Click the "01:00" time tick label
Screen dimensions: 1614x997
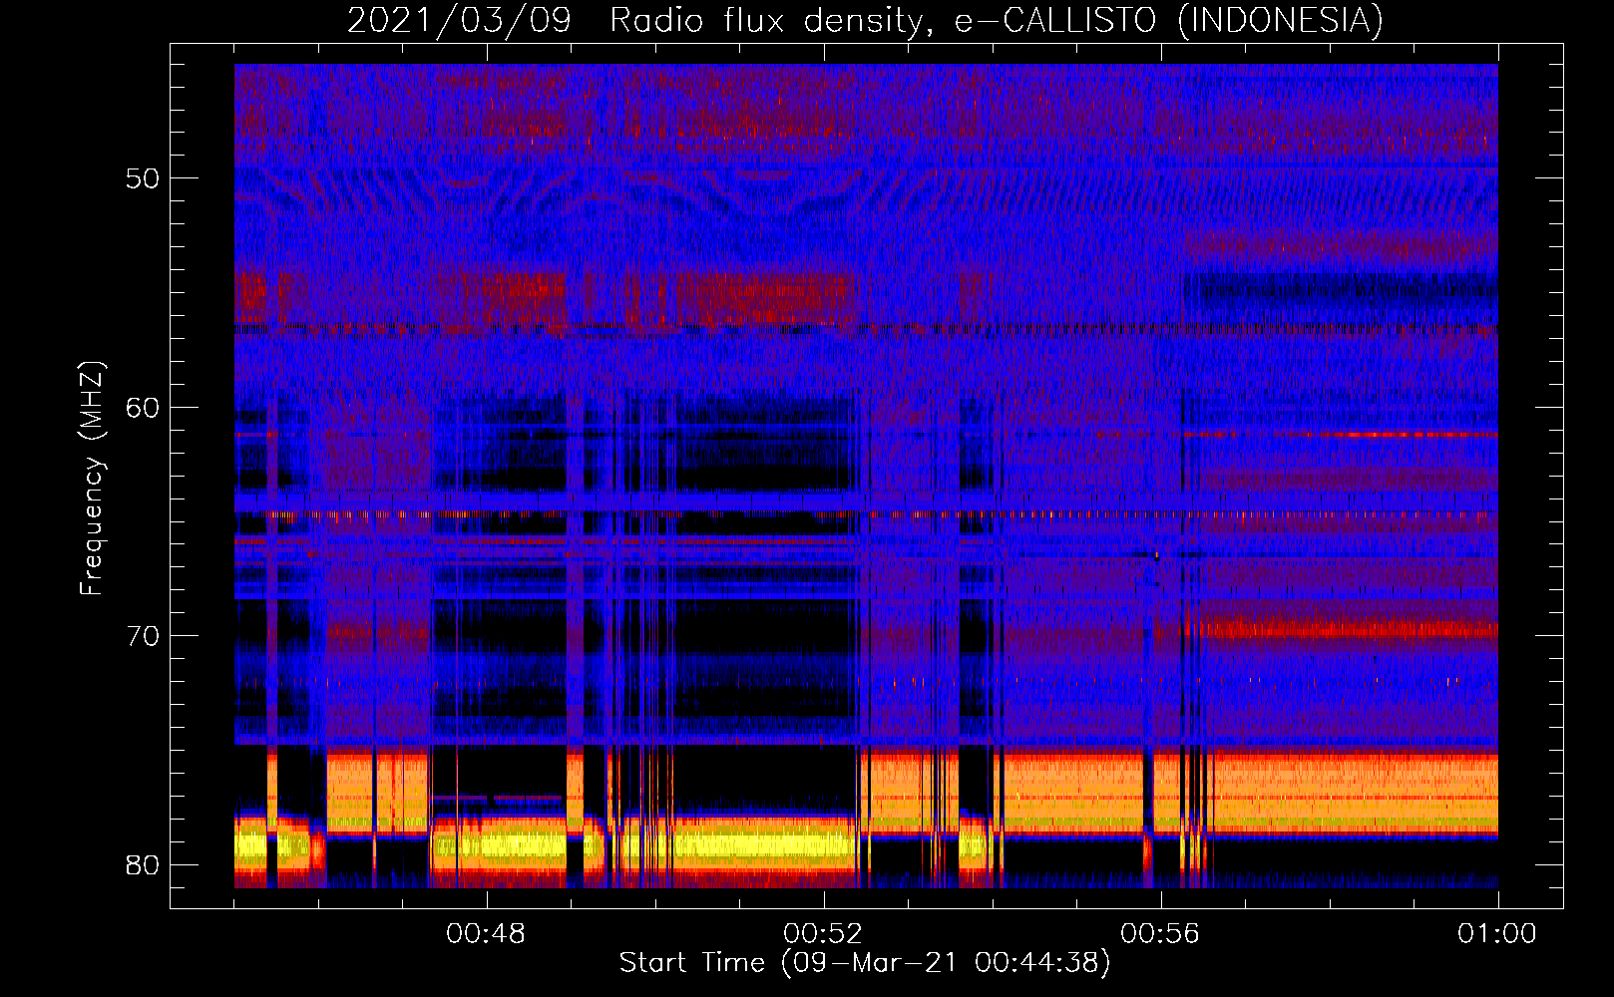1497,934
